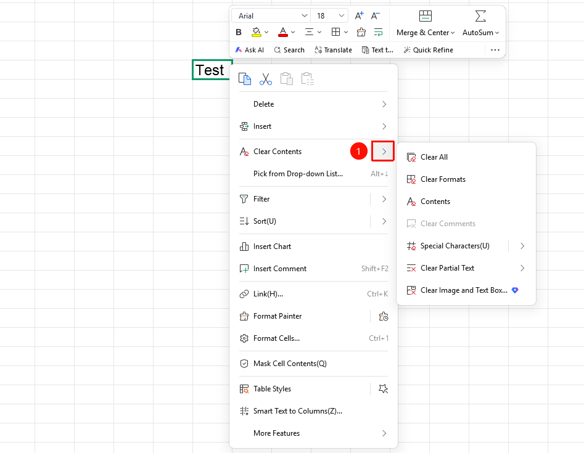
Task: Click the Translate button
Action: (x=333, y=50)
